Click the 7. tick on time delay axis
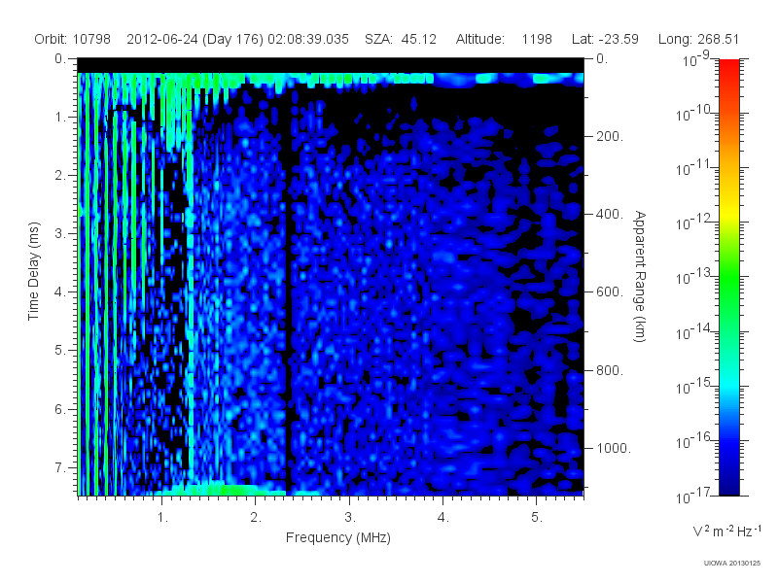The image size is (778, 583). click(60, 467)
